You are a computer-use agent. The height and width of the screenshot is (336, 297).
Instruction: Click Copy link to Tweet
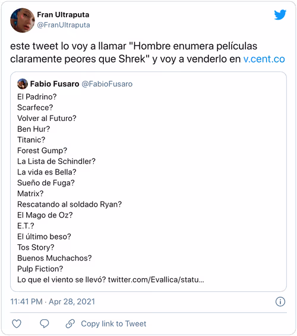coord(113,323)
